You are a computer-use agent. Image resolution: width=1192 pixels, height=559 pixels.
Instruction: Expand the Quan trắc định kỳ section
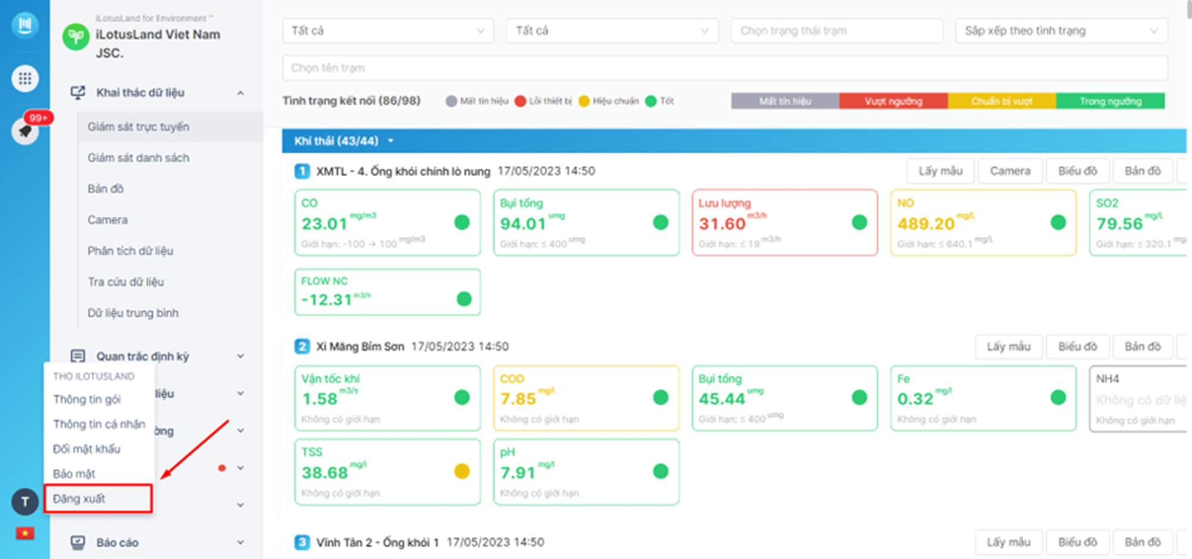240,356
